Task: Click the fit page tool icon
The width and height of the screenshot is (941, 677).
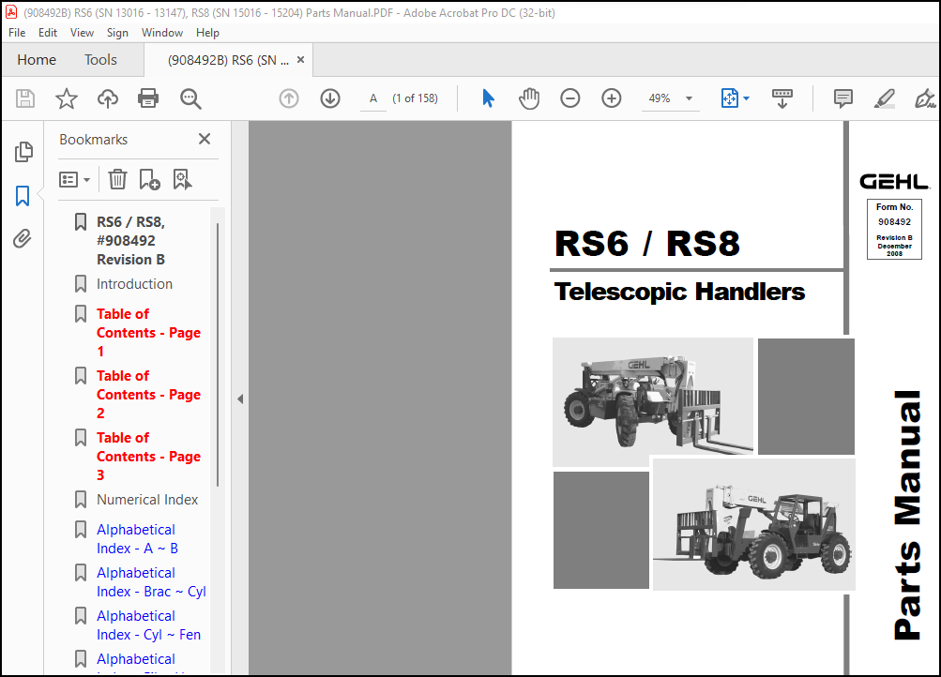Action: pos(729,98)
